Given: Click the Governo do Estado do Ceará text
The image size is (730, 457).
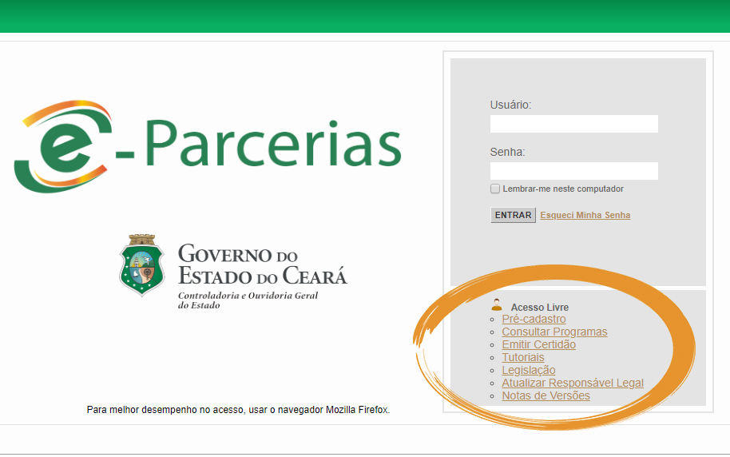Looking at the screenshot, I should click(x=263, y=264).
